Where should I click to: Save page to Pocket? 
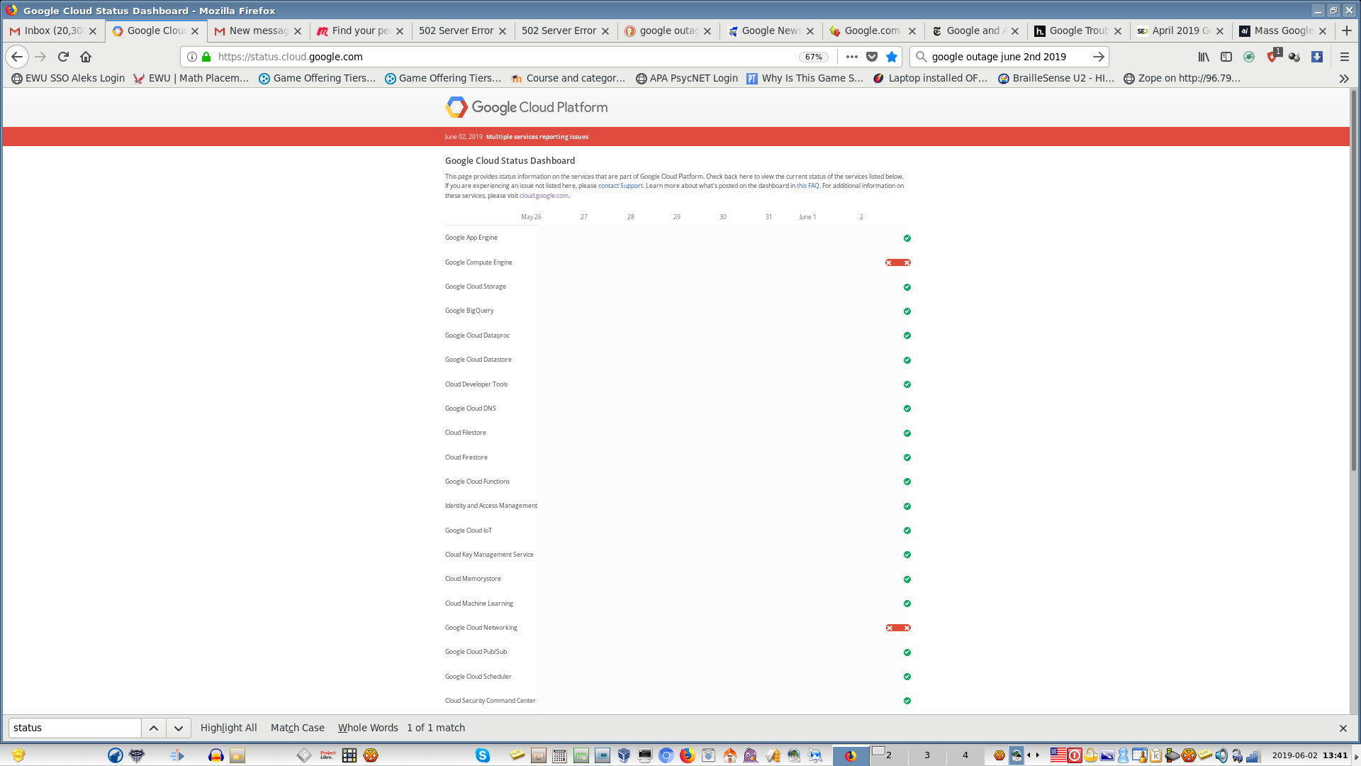(872, 57)
